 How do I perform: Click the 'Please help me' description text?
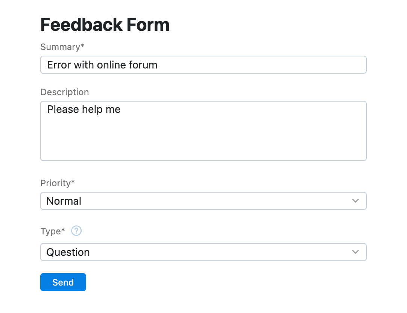click(83, 109)
